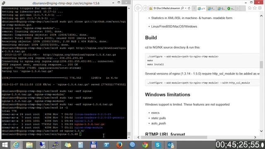Click the 'Build' heading
Viewport: 265px width, 149px height.
point(151,38)
